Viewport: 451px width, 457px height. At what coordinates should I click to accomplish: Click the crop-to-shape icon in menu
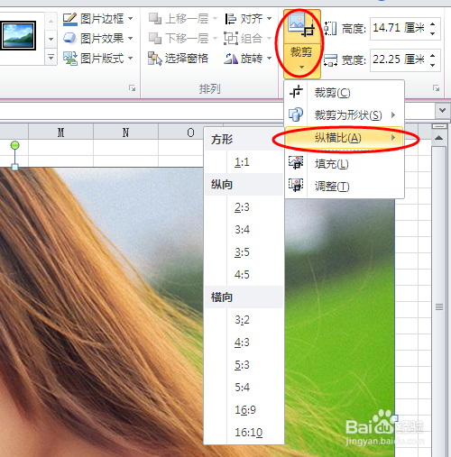point(296,114)
